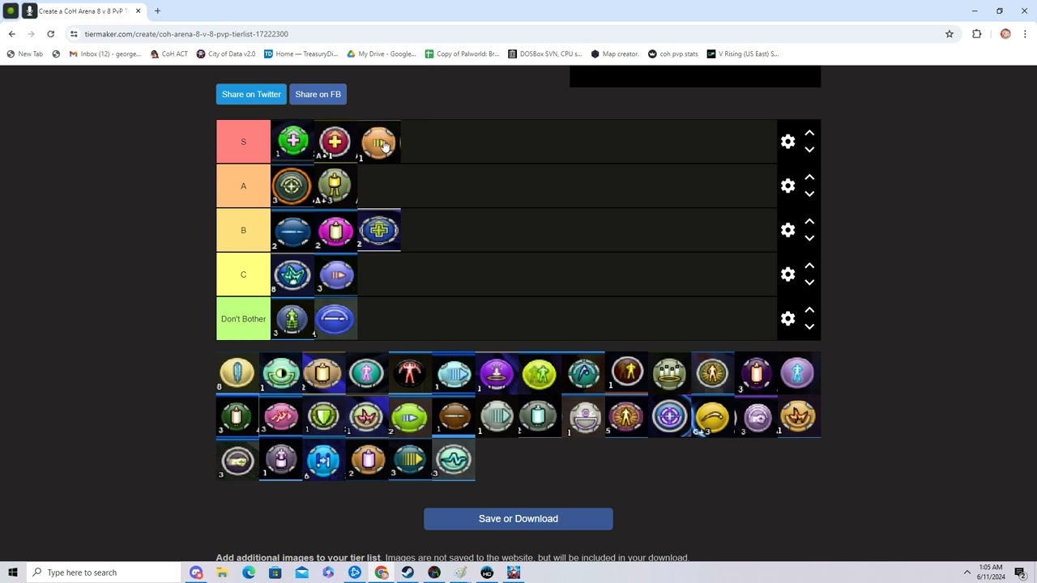1037x583 pixels.
Task: Open a new browser tab
Action: pyautogui.click(x=157, y=11)
